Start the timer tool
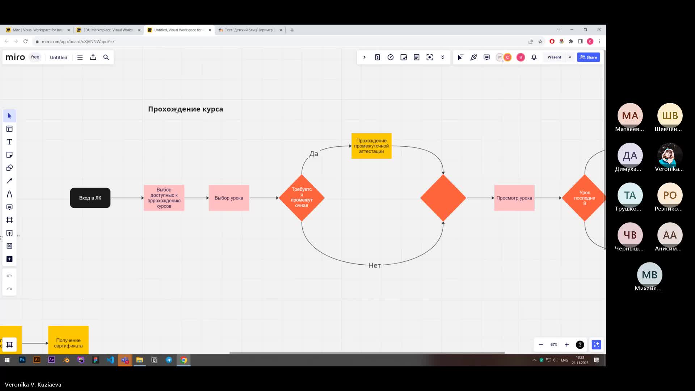This screenshot has width=695, height=391. pos(391,57)
